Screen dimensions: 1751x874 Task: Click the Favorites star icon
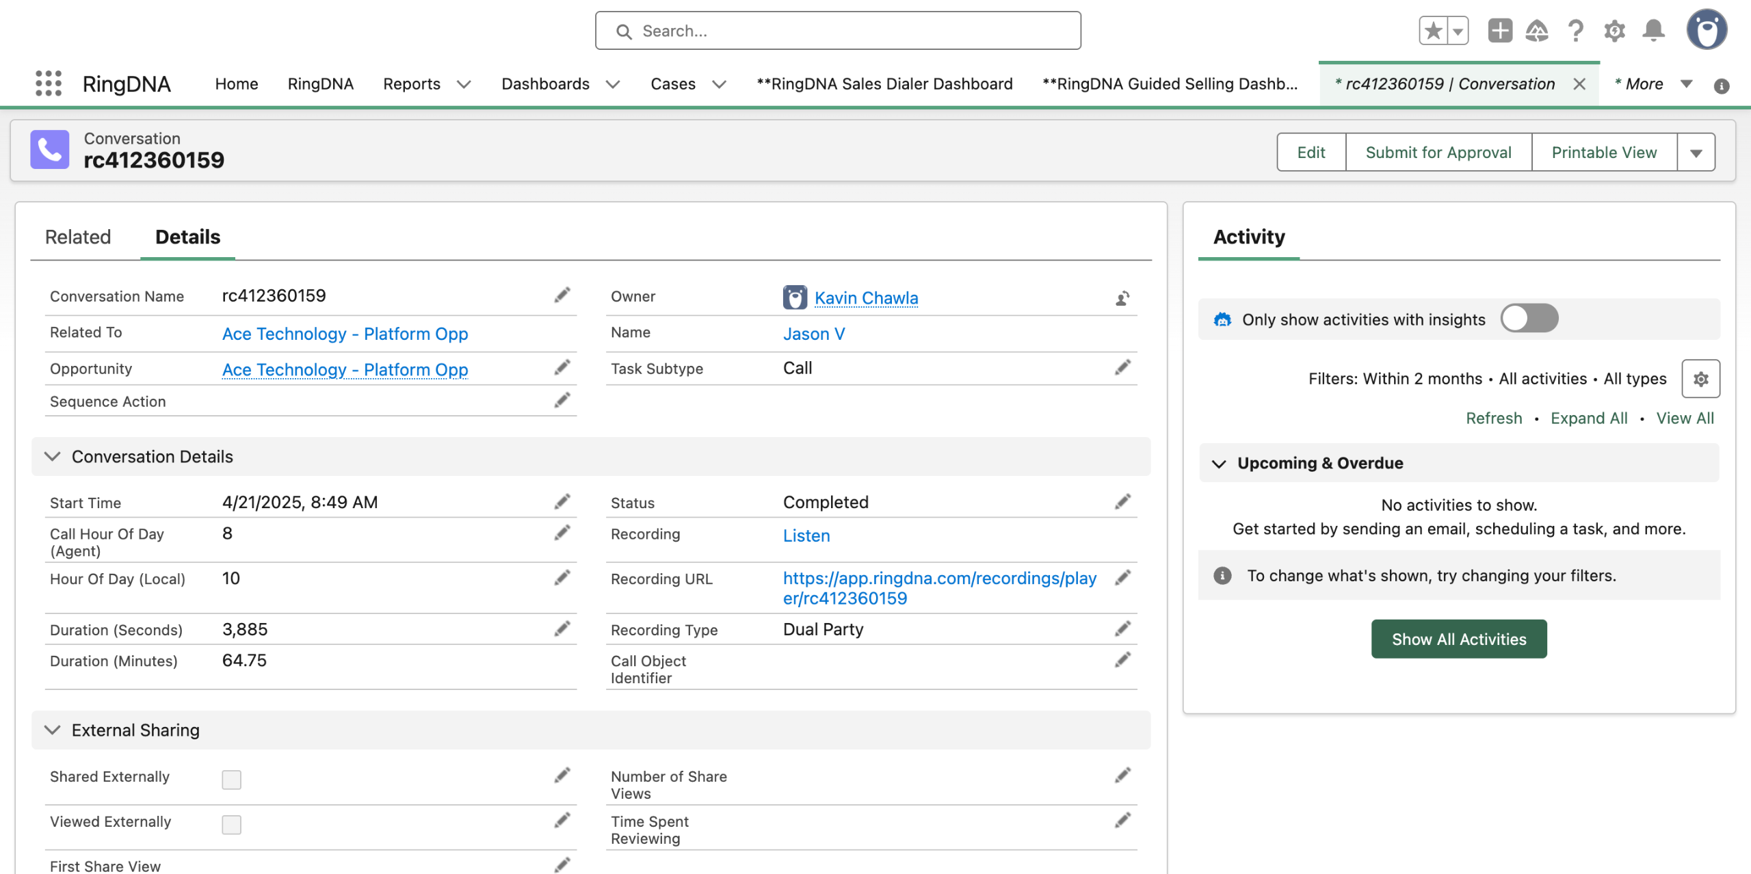click(x=1433, y=31)
